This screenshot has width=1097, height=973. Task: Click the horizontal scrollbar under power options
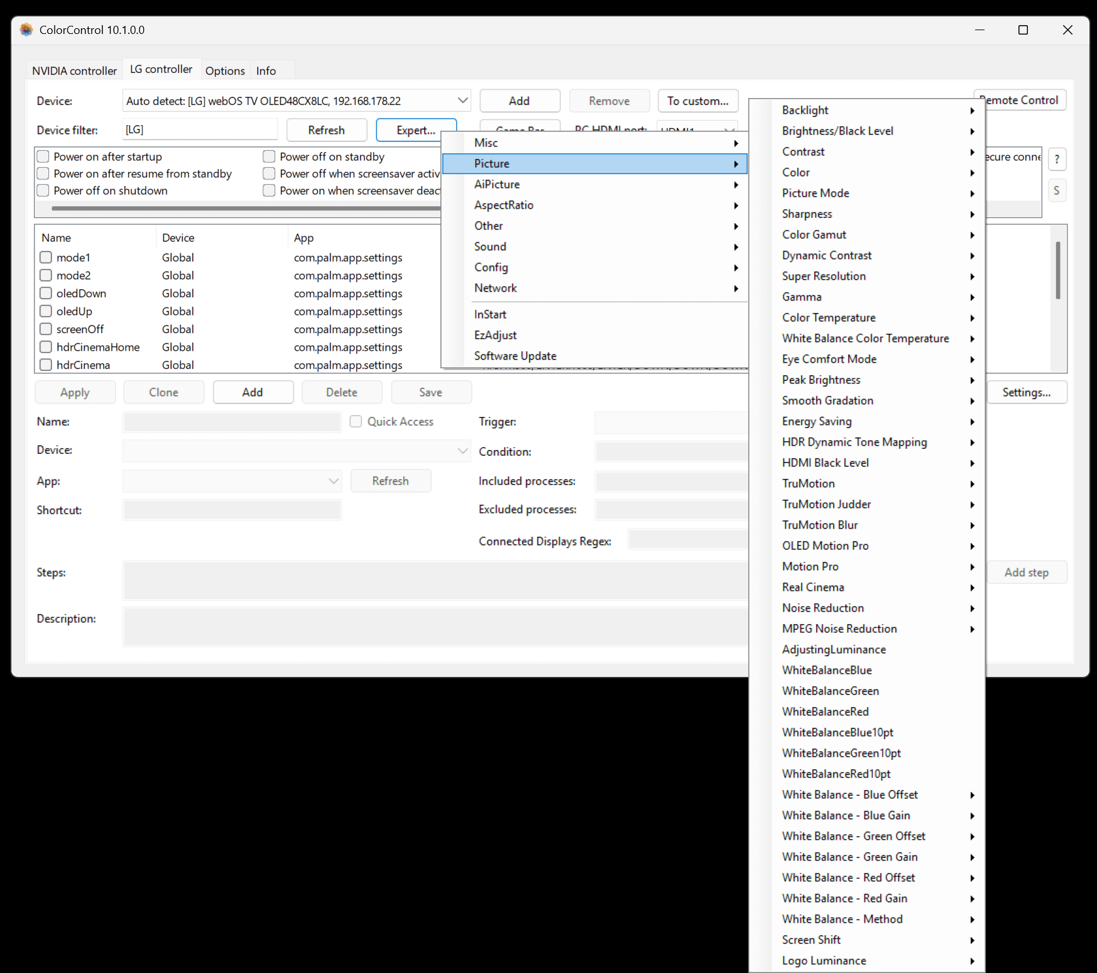pos(245,208)
